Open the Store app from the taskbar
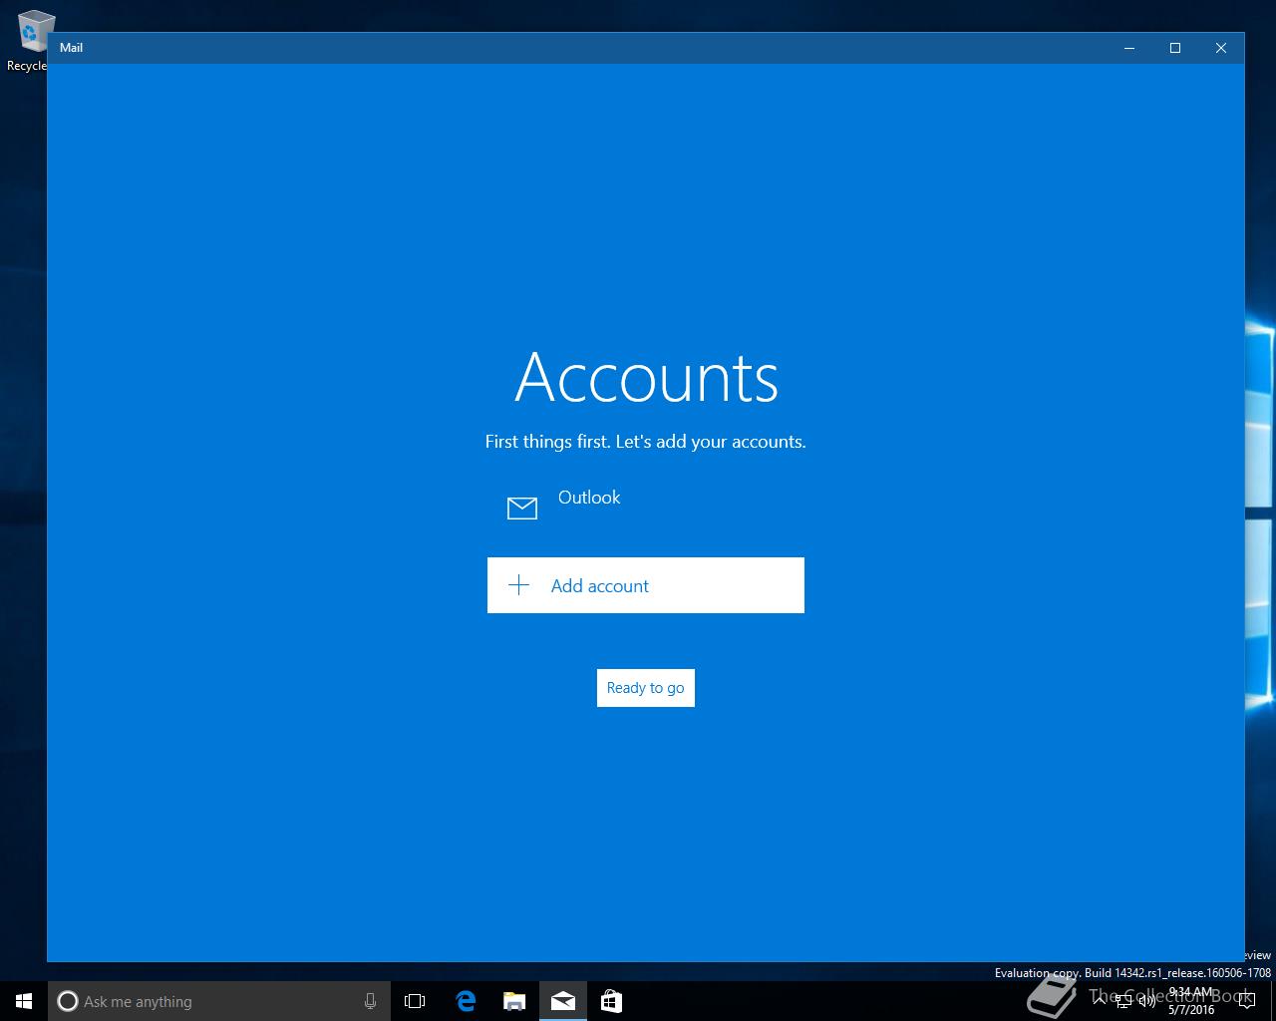1276x1021 pixels. (x=611, y=1001)
